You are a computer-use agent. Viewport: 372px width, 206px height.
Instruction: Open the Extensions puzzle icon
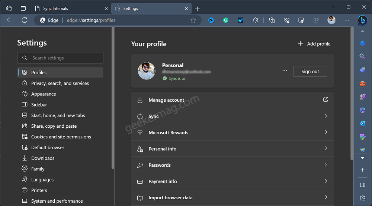pos(255,20)
